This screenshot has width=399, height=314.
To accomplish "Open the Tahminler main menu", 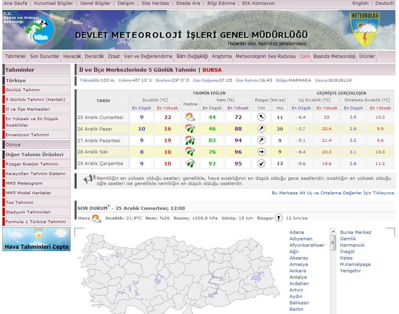I will tap(16, 56).
